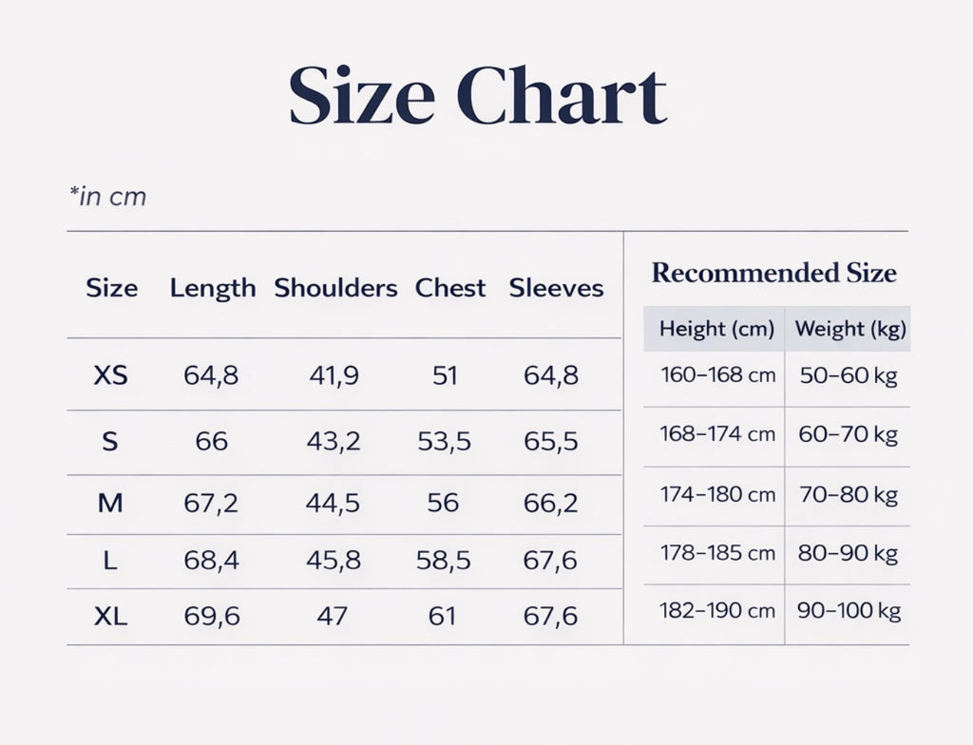This screenshot has height=745, width=973.
Task: Select the 178–185 cm height range
Action: point(717,553)
